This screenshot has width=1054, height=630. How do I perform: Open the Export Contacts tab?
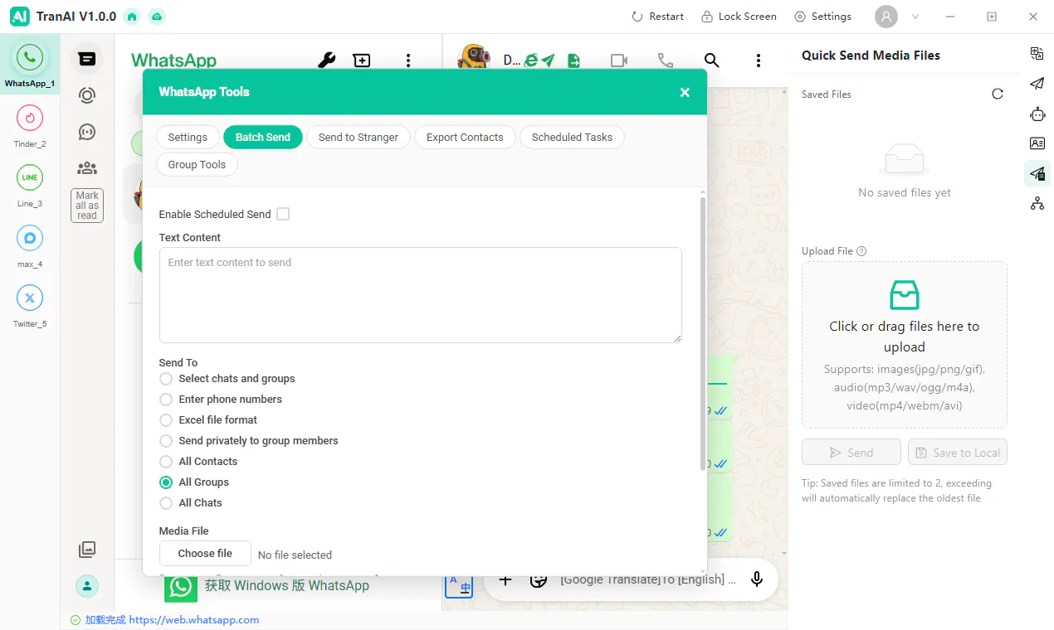[x=465, y=137]
